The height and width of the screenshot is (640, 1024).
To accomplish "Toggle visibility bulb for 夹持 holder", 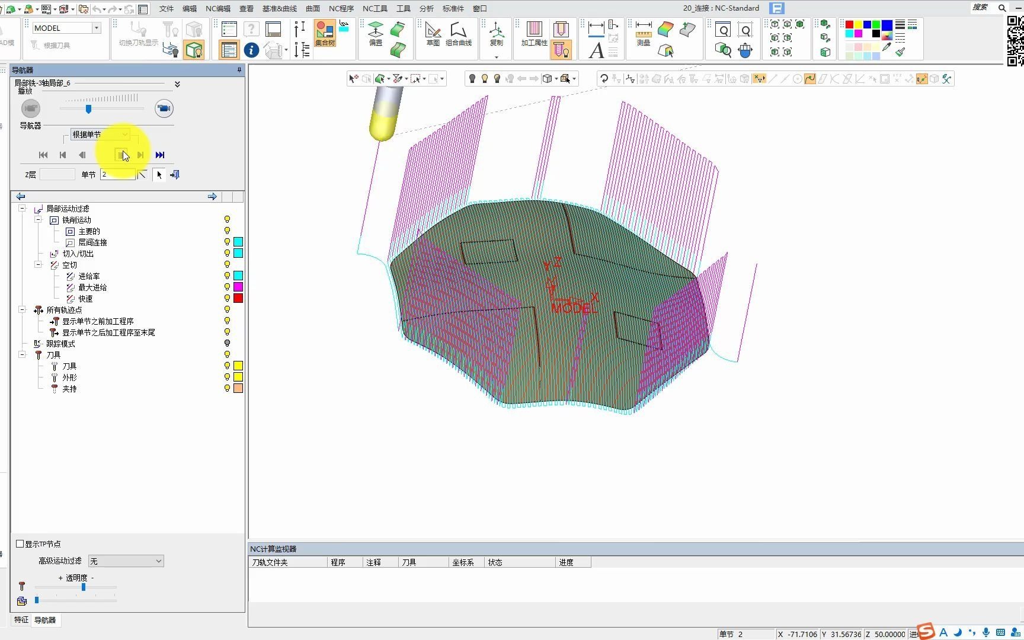I will [227, 389].
